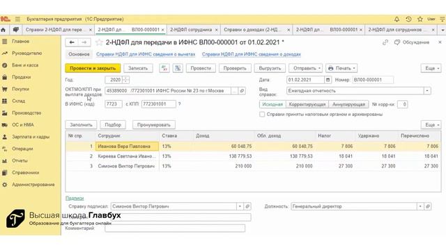
Task: Open ellipsis selector in ОКТМО/КПП field
Action: click(234, 91)
